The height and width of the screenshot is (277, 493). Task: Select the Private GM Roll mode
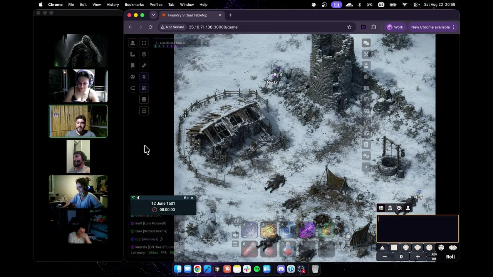[x=390, y=208]
